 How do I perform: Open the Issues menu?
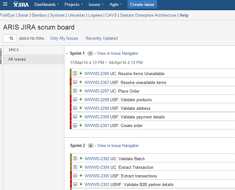click(96, 4)
